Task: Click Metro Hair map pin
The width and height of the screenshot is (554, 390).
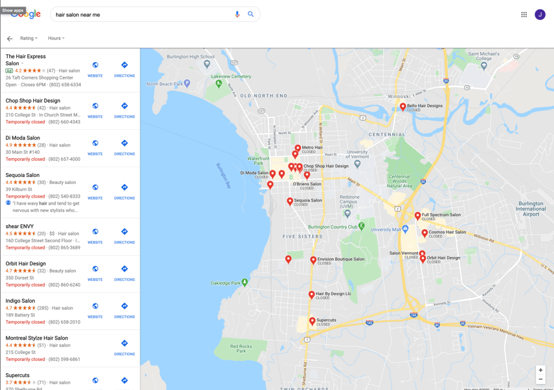Action: coord(298,149)
